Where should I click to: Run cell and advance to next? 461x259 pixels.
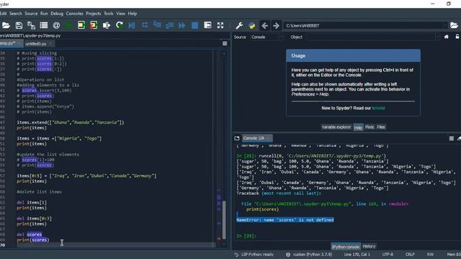(94, 26)
